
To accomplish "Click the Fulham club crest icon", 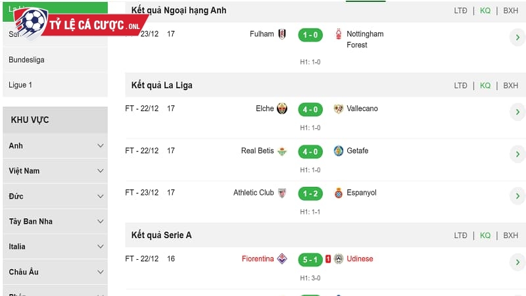I will click(x=282, y=34).
